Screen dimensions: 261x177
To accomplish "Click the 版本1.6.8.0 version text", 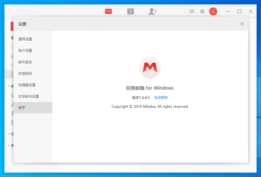I will pyautogui.click(x=141, y=98).
